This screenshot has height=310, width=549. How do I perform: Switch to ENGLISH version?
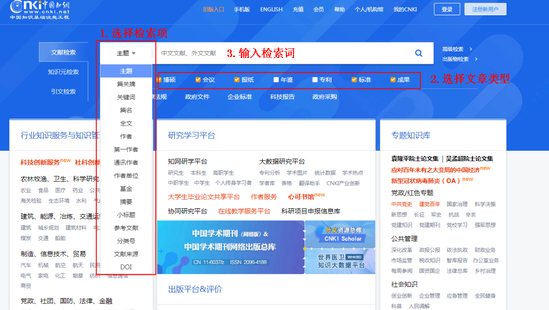pyautogui.click(x=271, y=10)
